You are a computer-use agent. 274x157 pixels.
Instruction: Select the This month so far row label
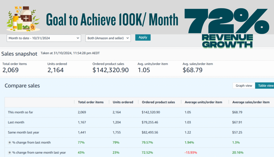pos(20,112)
